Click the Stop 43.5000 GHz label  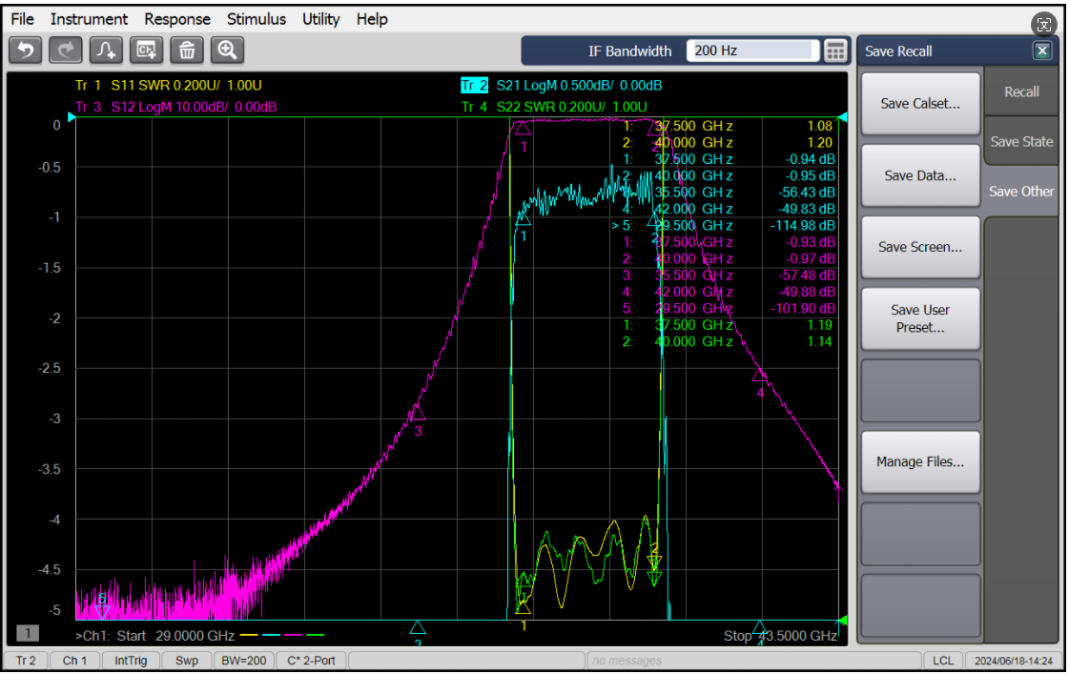click(x=780, y=636)
